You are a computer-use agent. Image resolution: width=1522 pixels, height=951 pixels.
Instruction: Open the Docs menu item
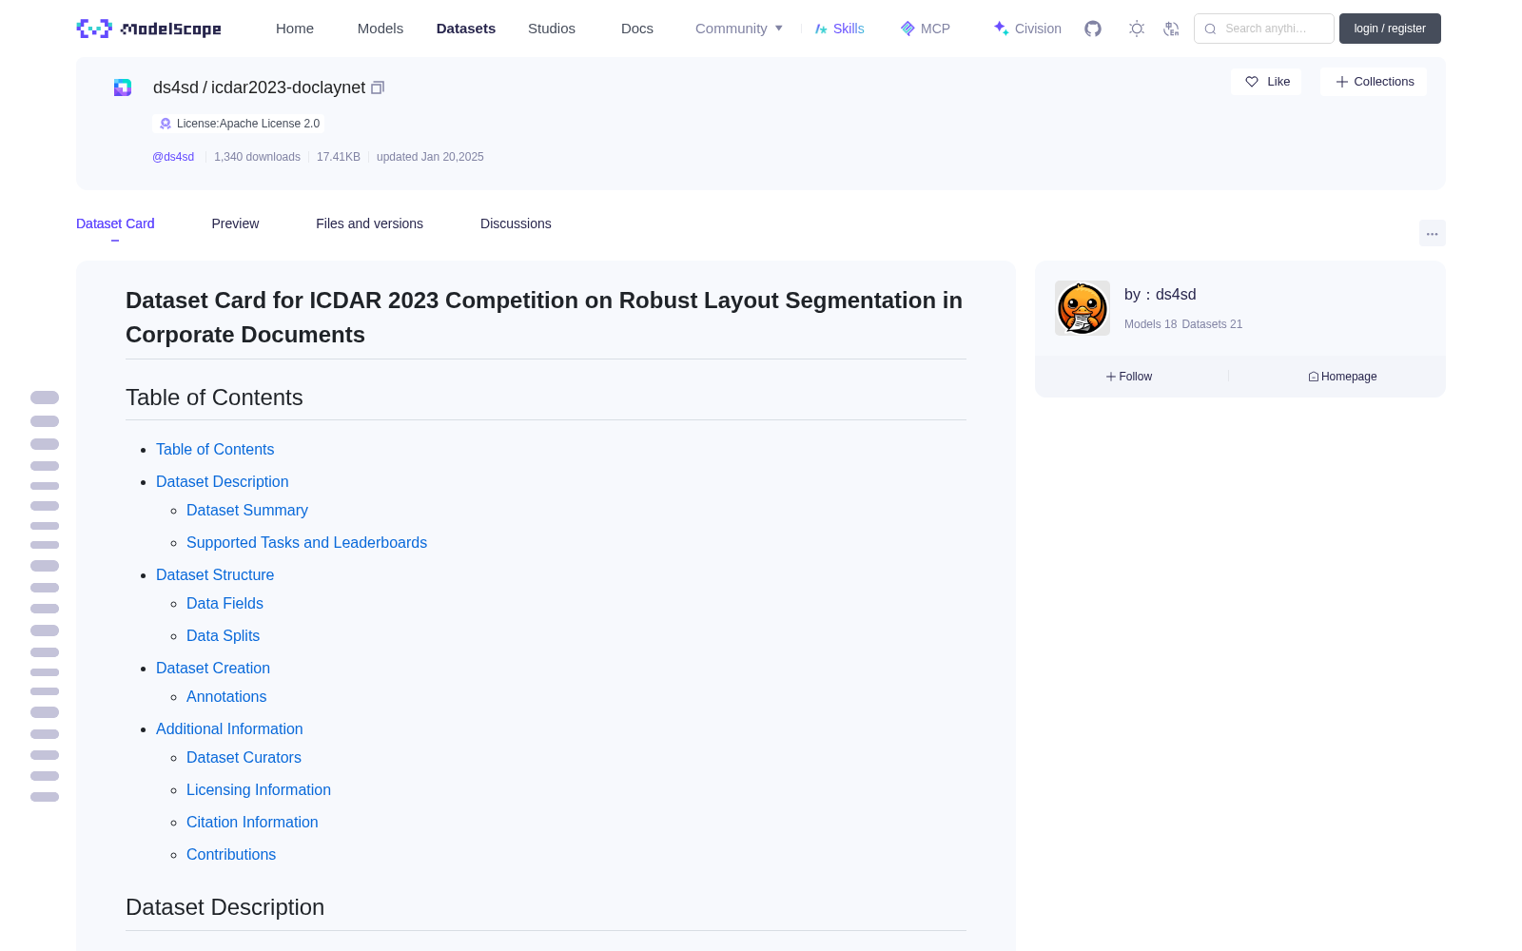(x=637, y=29)
